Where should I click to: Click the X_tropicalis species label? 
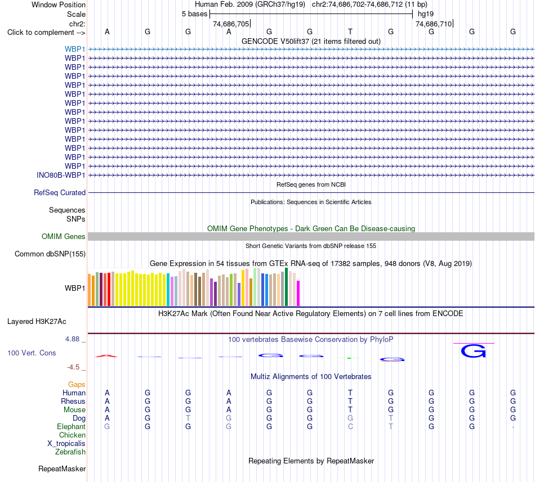(66, 444)
